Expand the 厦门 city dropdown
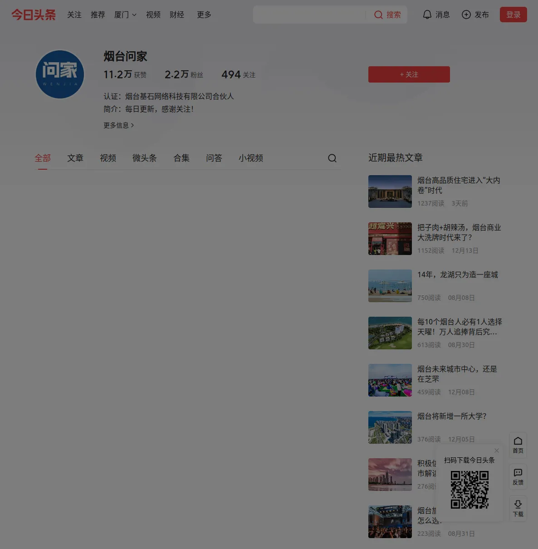The image size is (538, 549). tap(125, 15)
